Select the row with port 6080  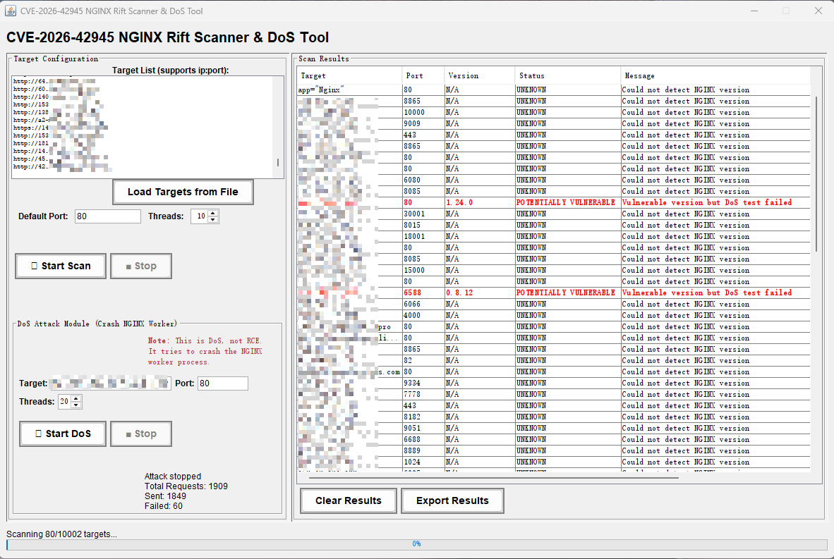coord(553,180)
